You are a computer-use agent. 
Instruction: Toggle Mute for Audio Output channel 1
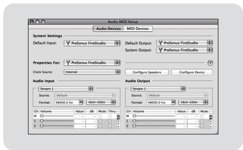(202, 121)
